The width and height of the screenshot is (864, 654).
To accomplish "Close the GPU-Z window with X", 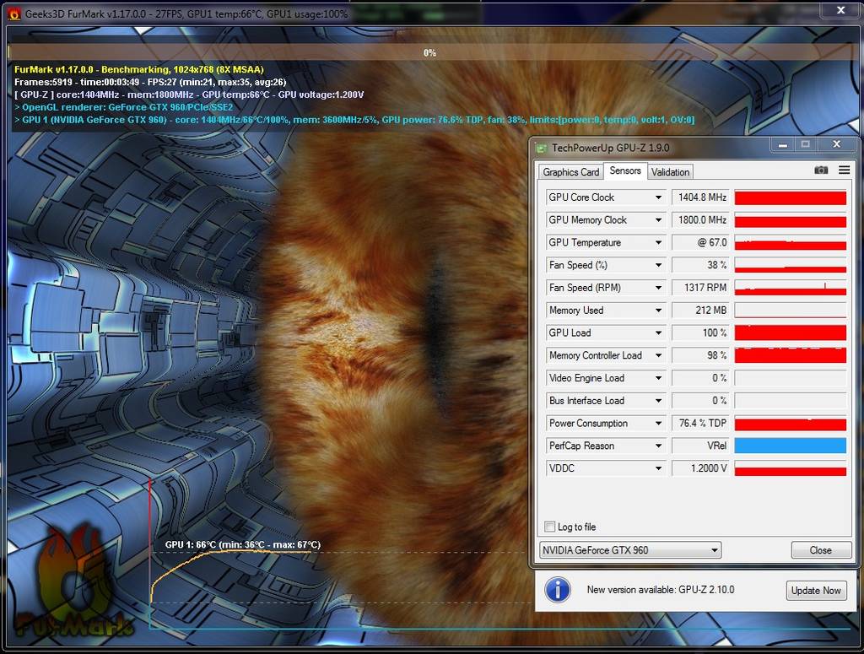I will (x=836, y=144).
